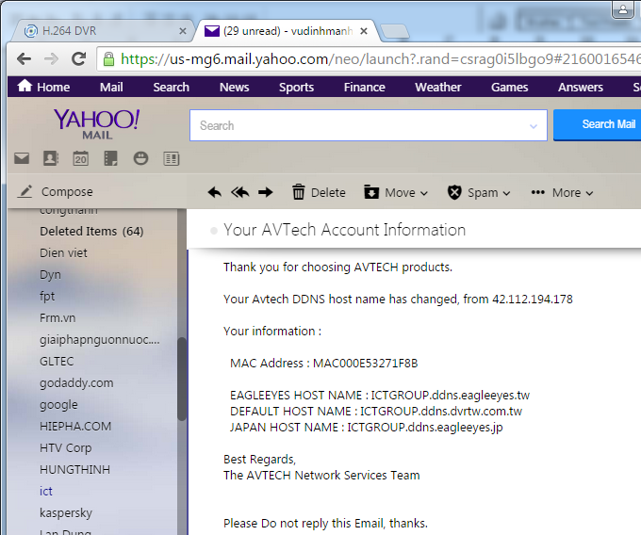Open Search in top navigation
This screenshot has width=641, height=535.
(171, 87)
